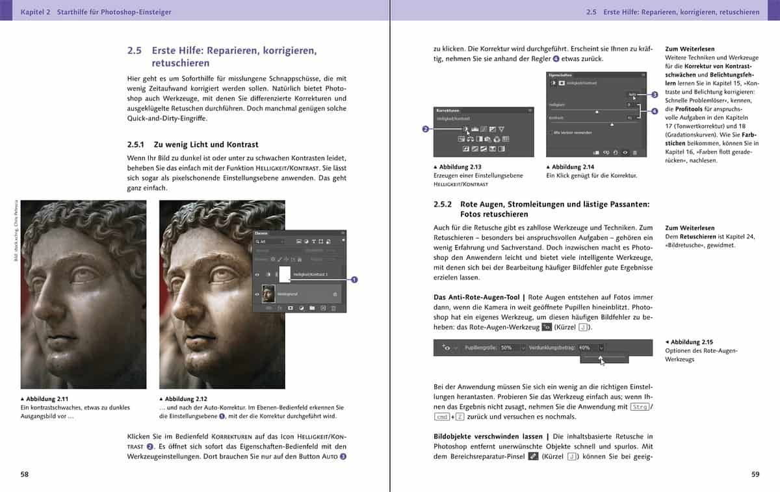Toggle shape layer filter in Ebenen panel
The image size is (780, 492).
(x=321, y=241)
